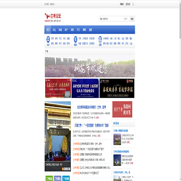
Task: Click the green button below the slideshow
Action: click(x=49, y=178)
